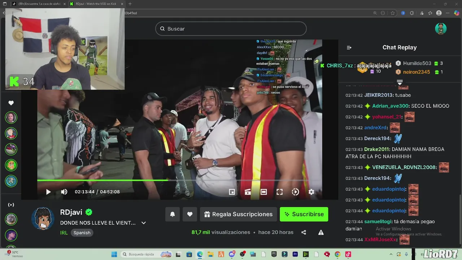Open the sidebar live channels icon
Viewport: 462px width, 260px height.
click(x=11, y=205)
